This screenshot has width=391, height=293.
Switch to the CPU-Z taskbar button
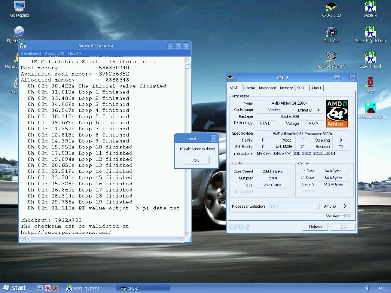(144, 288)
